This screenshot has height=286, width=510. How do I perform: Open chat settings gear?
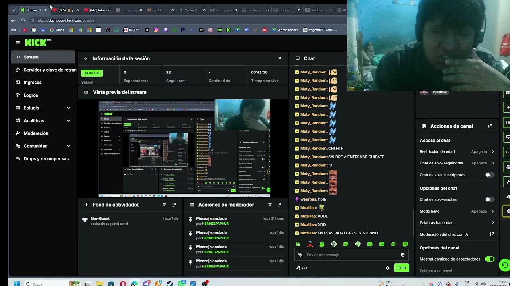coord(387,268)
